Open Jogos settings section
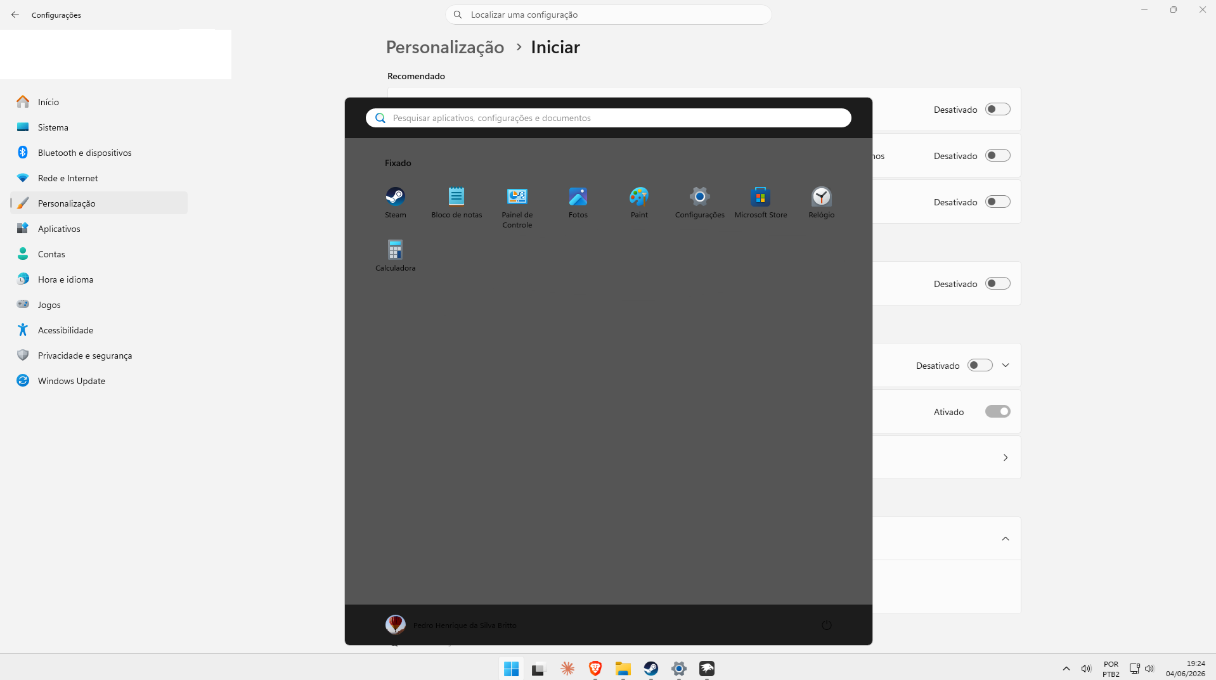 coord(99,305)
